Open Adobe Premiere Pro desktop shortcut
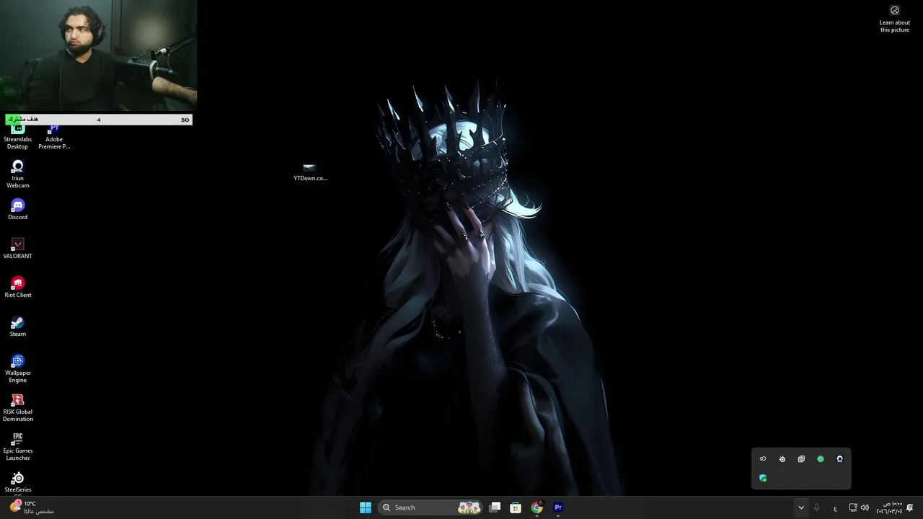 tap(54, 136)
